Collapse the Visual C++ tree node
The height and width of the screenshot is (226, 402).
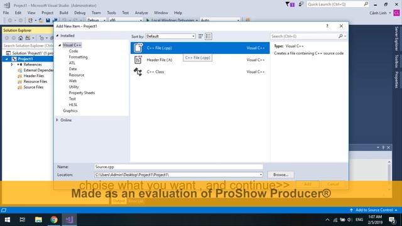[60, 45]
